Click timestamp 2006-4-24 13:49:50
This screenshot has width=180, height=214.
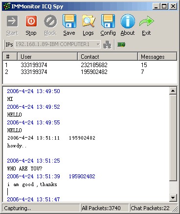click(x=33, y=91)
